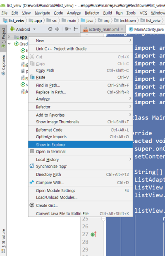Screen dimensions: 165x256
Task: Open the Run menu
Action: (x=119, y=13)
